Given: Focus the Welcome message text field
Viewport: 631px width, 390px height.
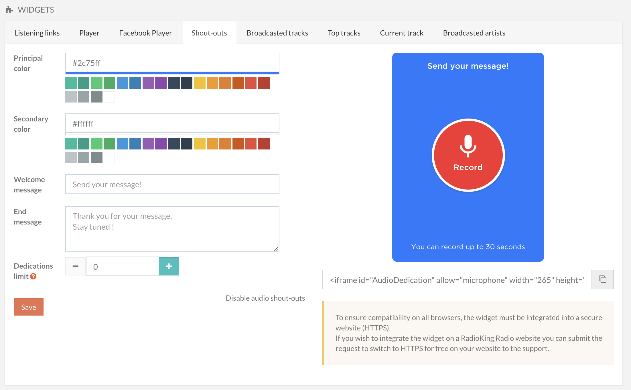Looking at the screenshot, I should pyautogui.click(x=172, y=184).
